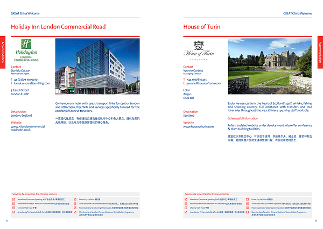Click Holiday Inn English description paragraph
This screenshot has width=323, height=229.
tap(97, 107)
